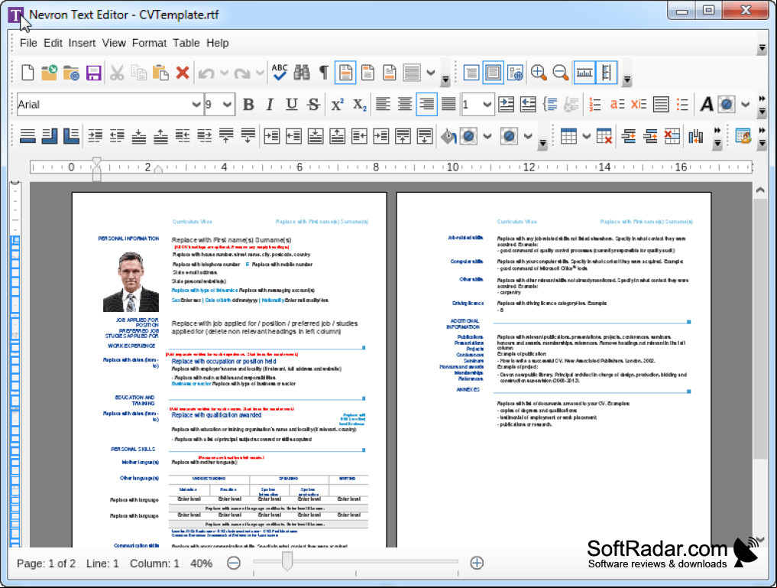This screenshot has width=777, height=588.
Task: Run the ABC spell check
Action: coord(280,73)
